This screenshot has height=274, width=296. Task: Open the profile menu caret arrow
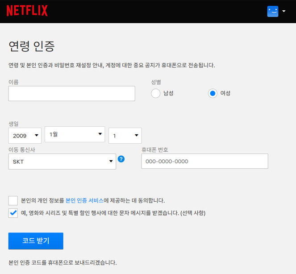point(284,12)
